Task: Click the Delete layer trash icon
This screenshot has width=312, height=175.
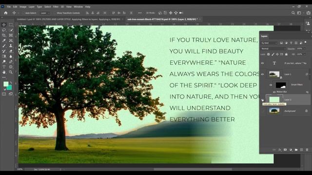Action: click(307, 150)
